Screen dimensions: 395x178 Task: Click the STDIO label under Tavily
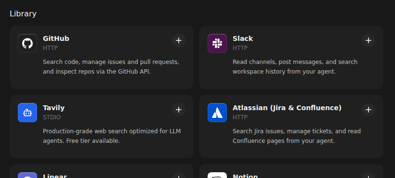pos(52,117)
